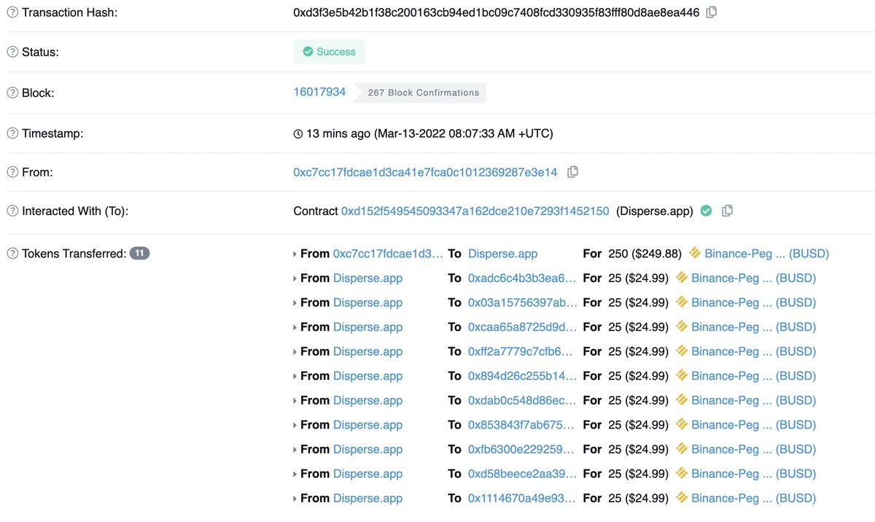This screenshot has height=522, width=875.
Task: Open recipient address 0x1114670a49e93
Action: 523,498
